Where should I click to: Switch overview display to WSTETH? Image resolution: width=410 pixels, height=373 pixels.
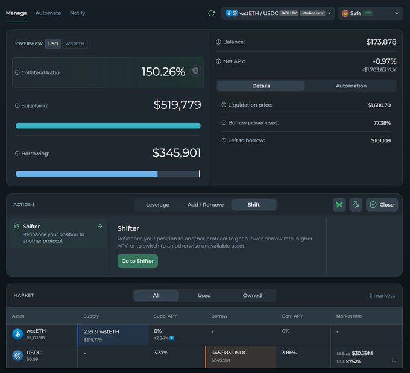click(75, 43)
